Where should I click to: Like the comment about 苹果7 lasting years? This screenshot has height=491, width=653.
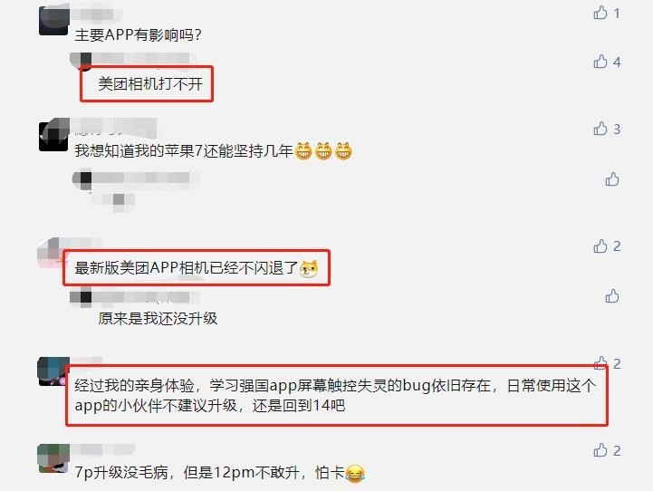[600, 129]
